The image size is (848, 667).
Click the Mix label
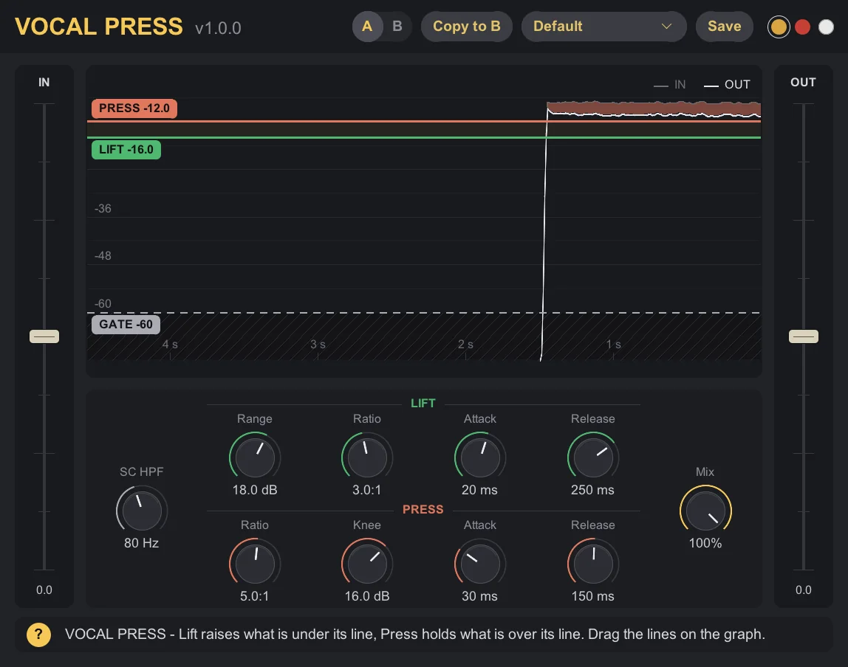pos(705,472)
